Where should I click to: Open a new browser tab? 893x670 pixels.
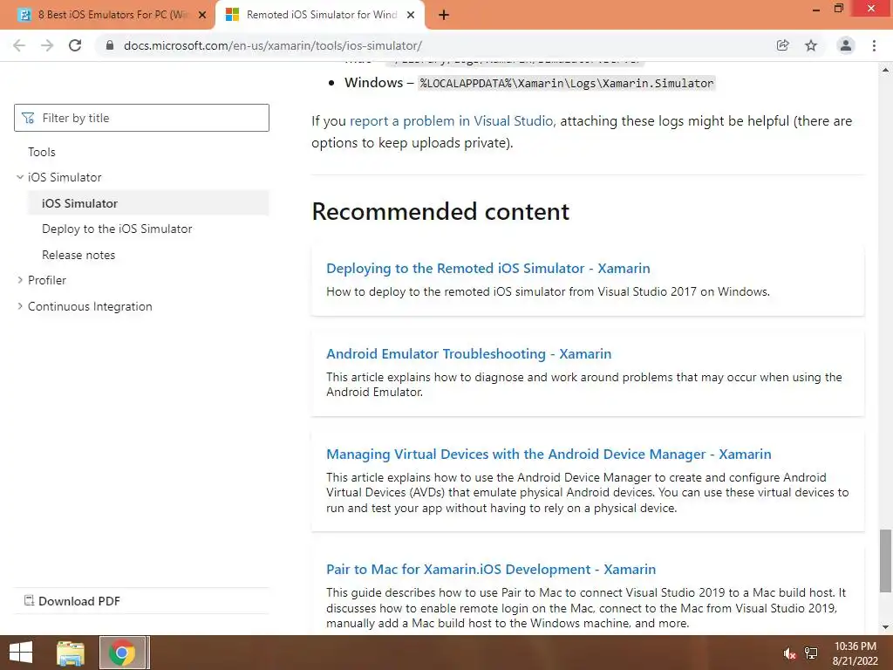point(444,15)
